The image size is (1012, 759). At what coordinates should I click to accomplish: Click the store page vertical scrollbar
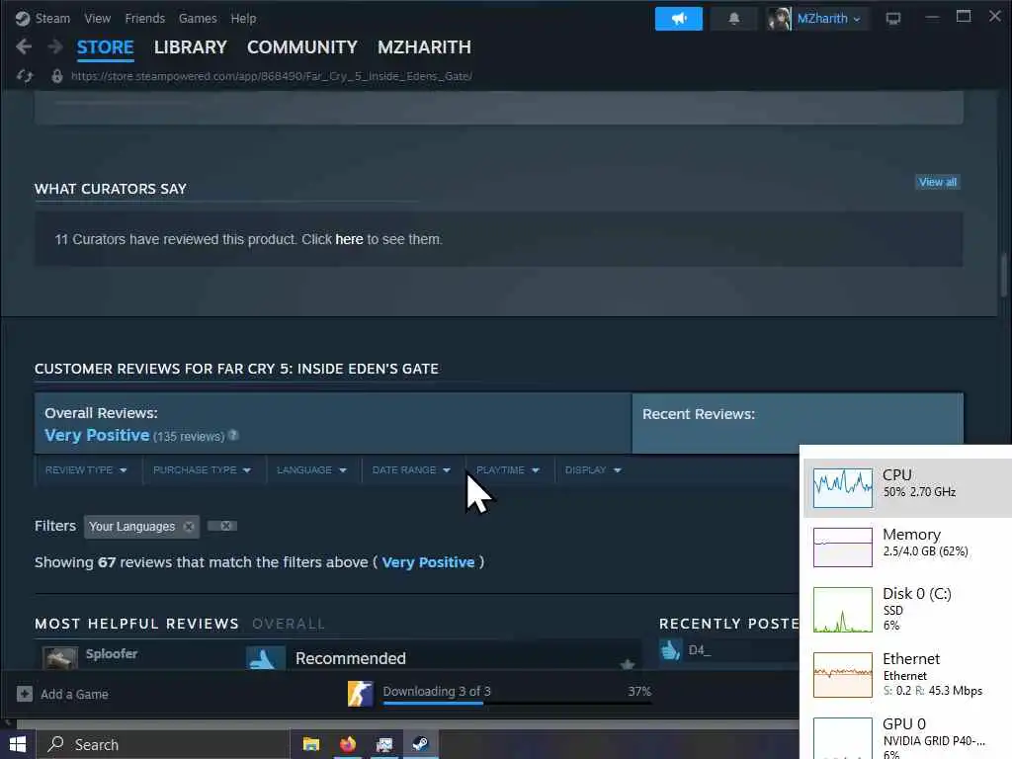tap(1004, 278)
